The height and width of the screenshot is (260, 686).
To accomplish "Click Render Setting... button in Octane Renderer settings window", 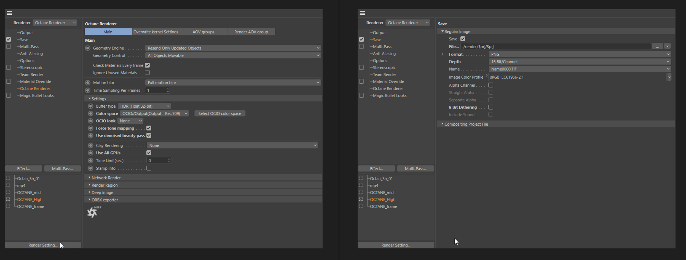I will (x=43, y=245).
